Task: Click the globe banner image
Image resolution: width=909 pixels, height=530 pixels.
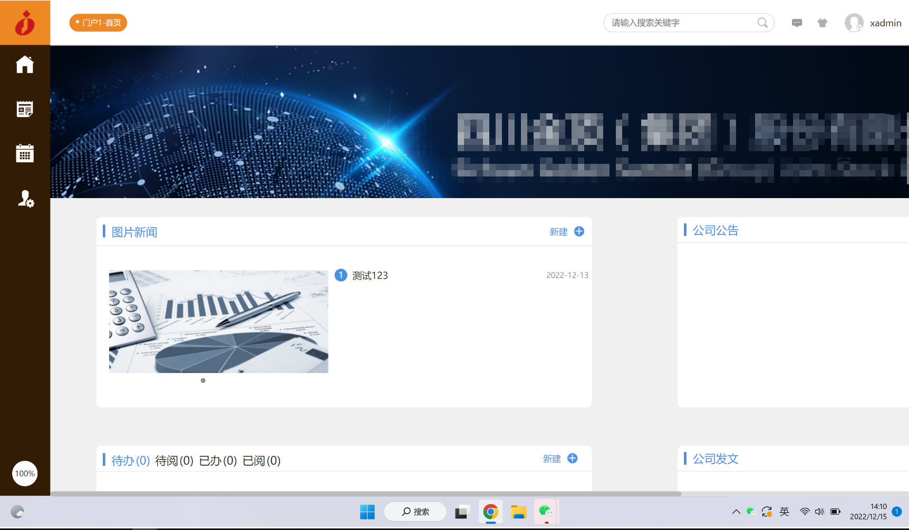Action: [x=479, y=122]
